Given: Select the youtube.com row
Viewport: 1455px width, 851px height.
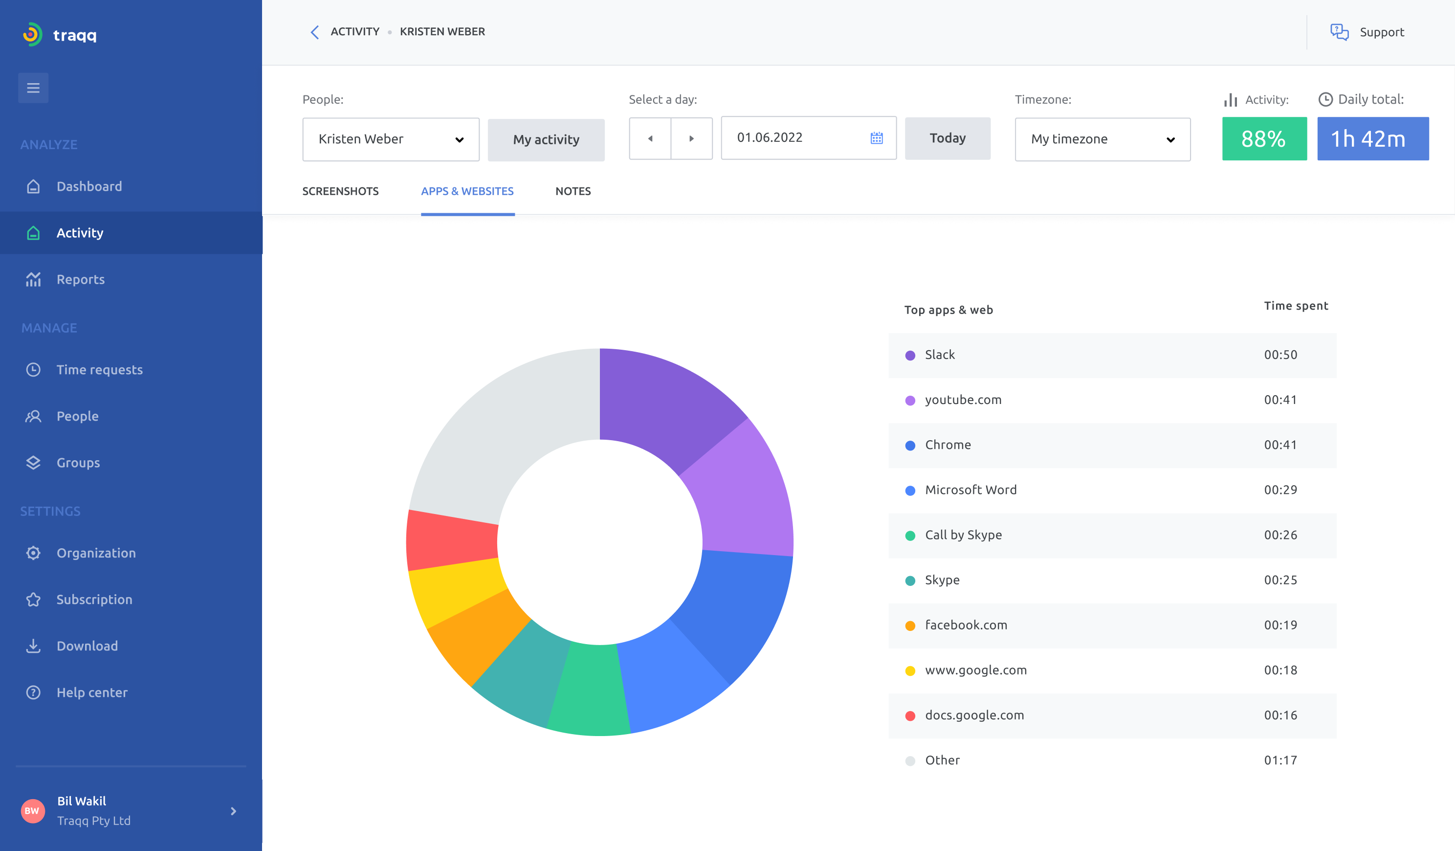Looking at the screenshot, I should [x=1112, y=400].
